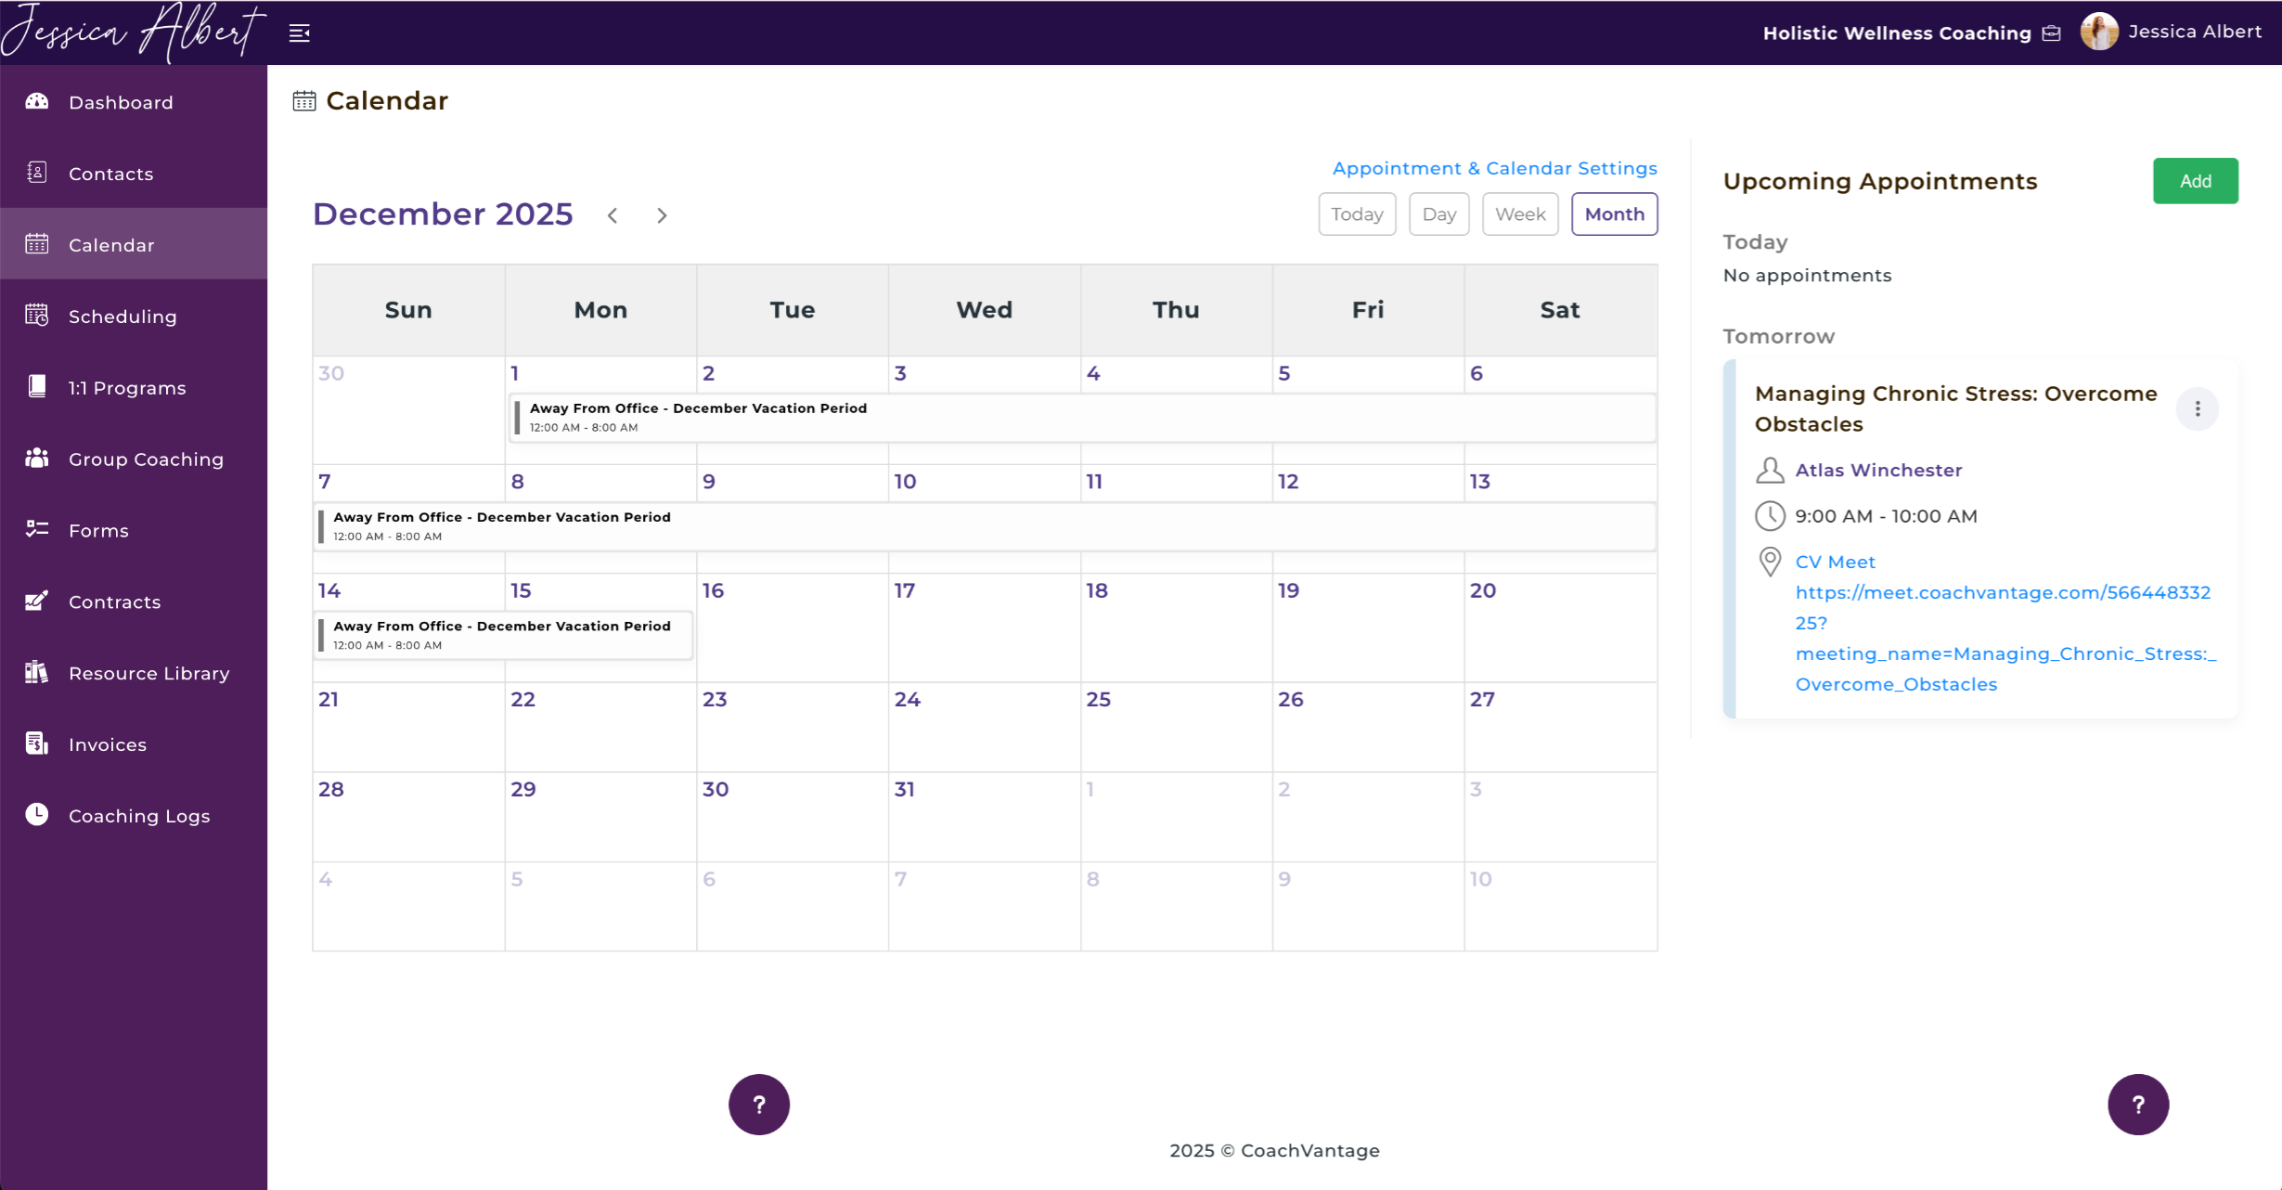
Task: Open Invoices via its sidebar icon
Action: [x=37, y=744]
